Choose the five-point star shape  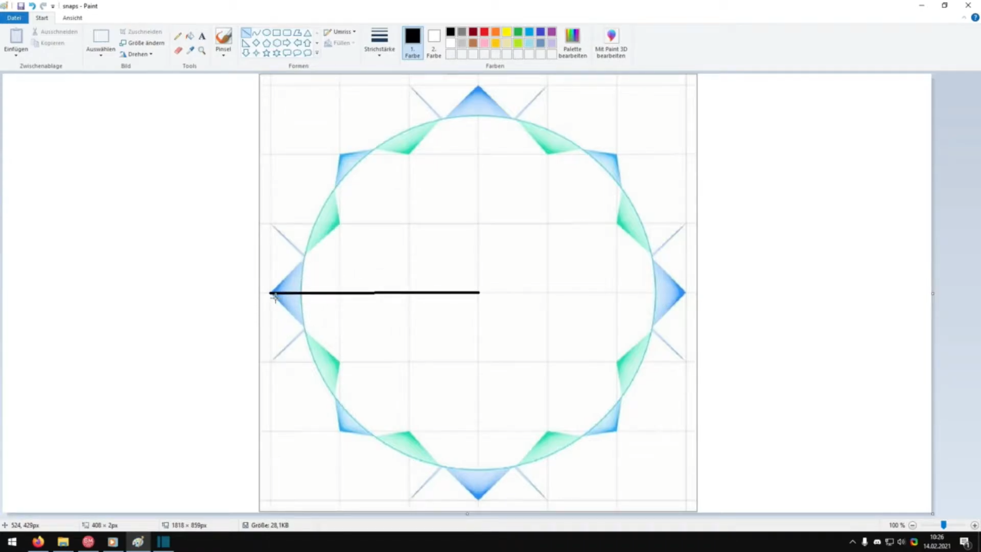pos(266,53)
